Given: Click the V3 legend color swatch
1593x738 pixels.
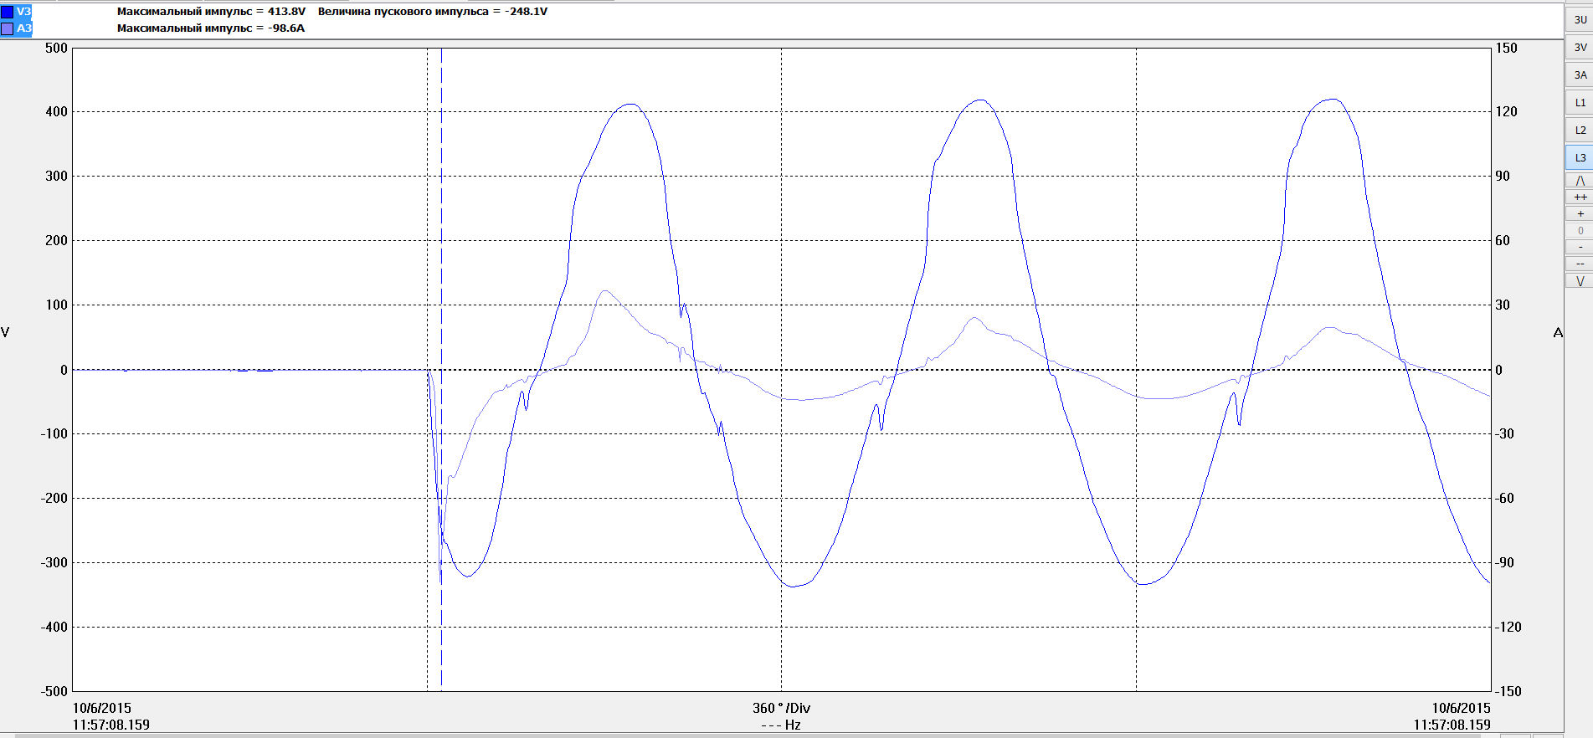Looking at the screenshot, I should [7, 12].
